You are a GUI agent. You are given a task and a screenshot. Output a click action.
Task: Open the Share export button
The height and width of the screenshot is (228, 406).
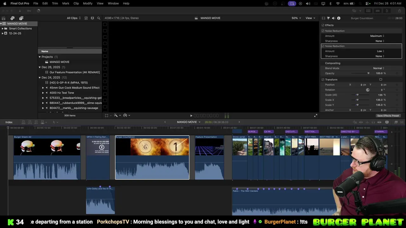pyautogui.click(x=400, y=10)
